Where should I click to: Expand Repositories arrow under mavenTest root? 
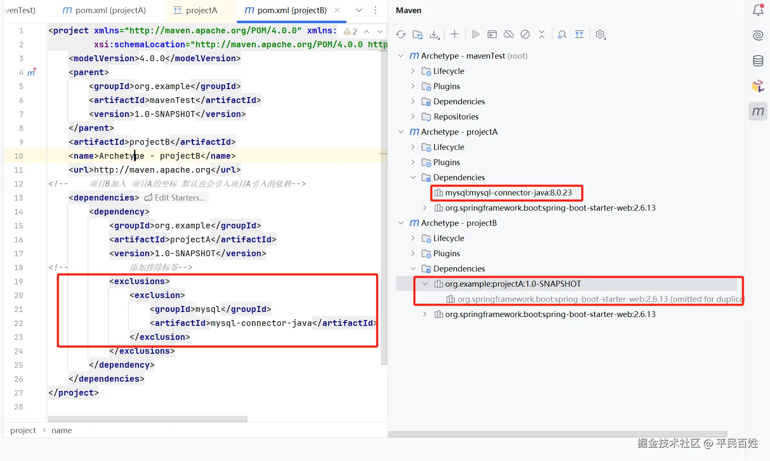(413, 117)
